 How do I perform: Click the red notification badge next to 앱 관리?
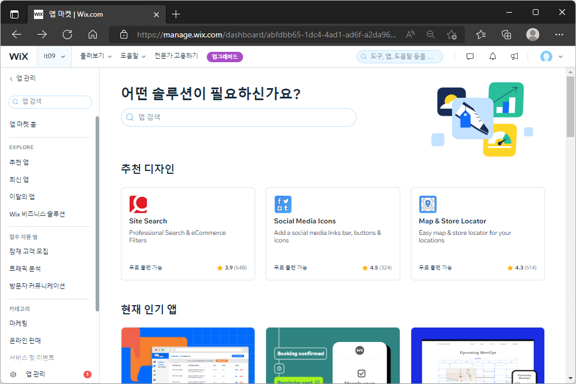click(88, 374)
